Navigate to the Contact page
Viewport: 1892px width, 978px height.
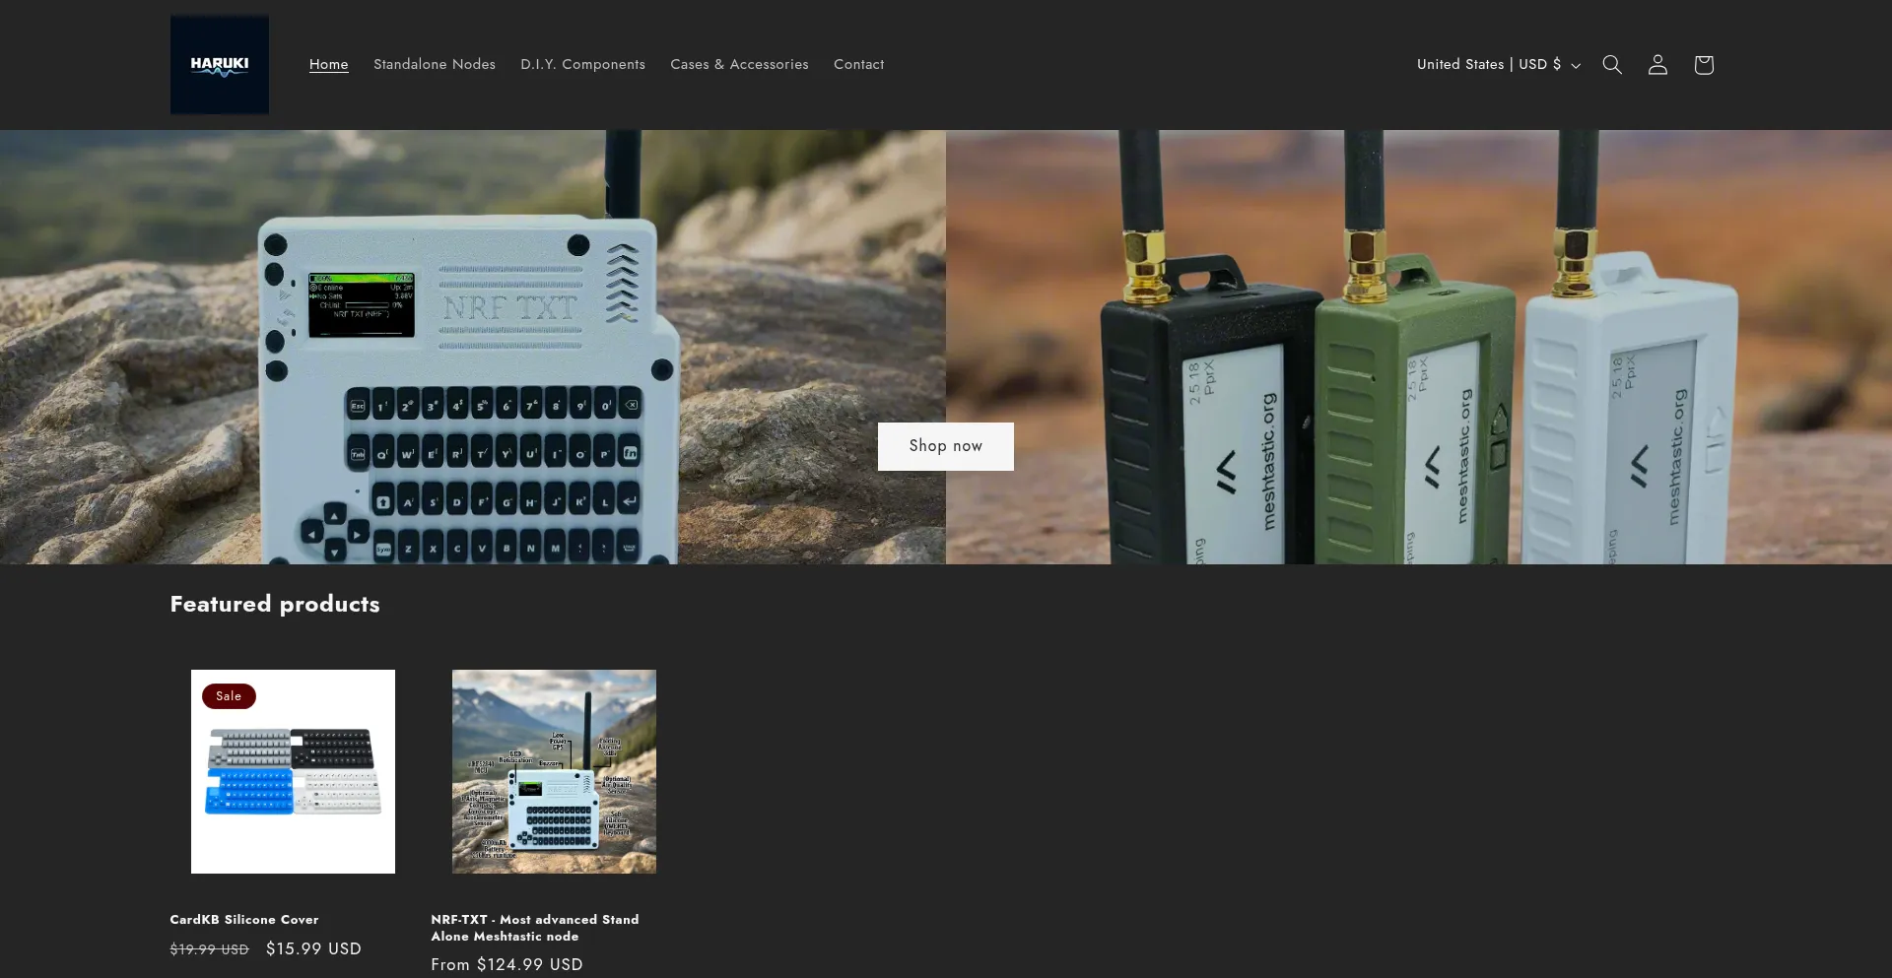click(x=858, y=65)
